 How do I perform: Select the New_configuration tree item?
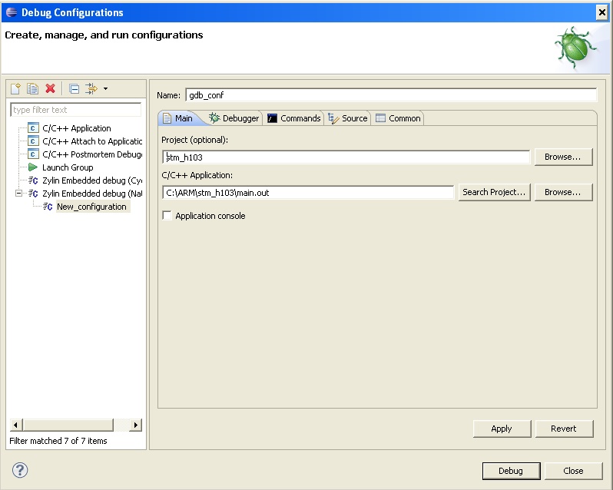click(91, 207)
